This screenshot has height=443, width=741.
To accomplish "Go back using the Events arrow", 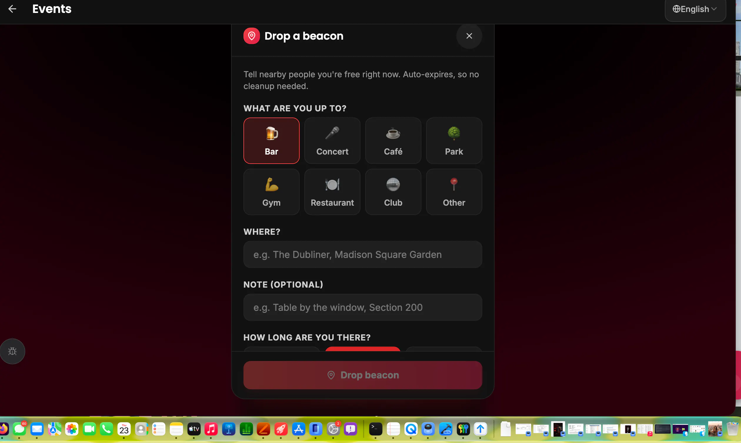I will pos(12,9).
